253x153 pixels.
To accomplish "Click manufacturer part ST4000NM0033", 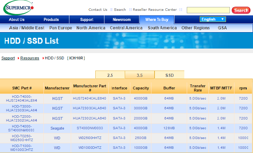I will click(90, 128).
